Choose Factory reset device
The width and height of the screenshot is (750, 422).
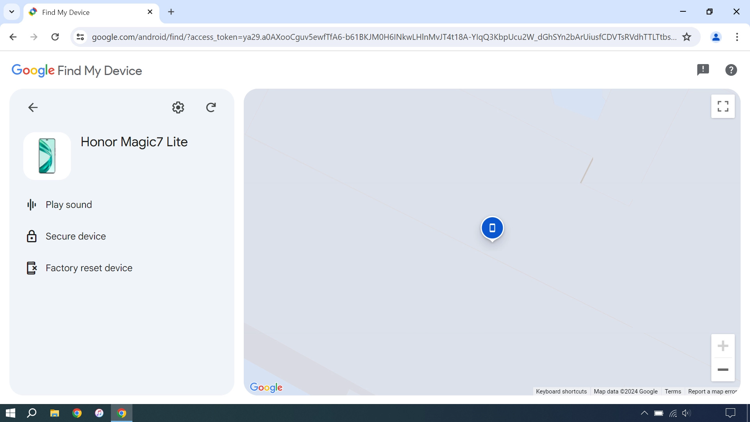tap(89, 268)
